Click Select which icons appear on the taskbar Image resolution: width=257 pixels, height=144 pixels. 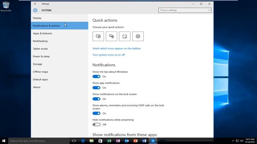[x=116, y=48]
